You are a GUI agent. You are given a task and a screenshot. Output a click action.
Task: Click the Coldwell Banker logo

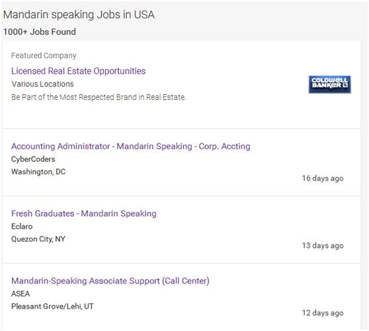pos(330,85)
